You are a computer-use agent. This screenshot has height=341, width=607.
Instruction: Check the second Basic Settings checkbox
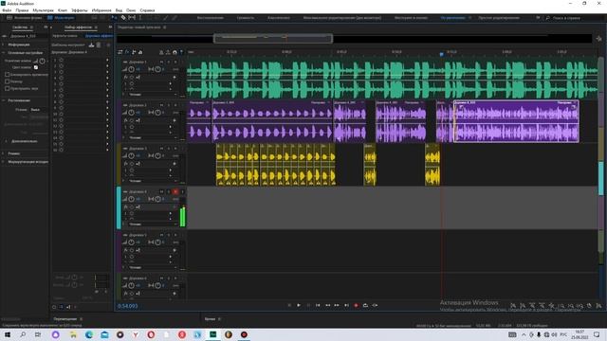coord(7,81)
